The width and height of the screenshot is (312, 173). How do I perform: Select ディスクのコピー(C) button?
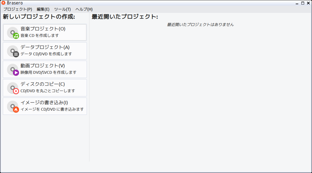(45, 88)
